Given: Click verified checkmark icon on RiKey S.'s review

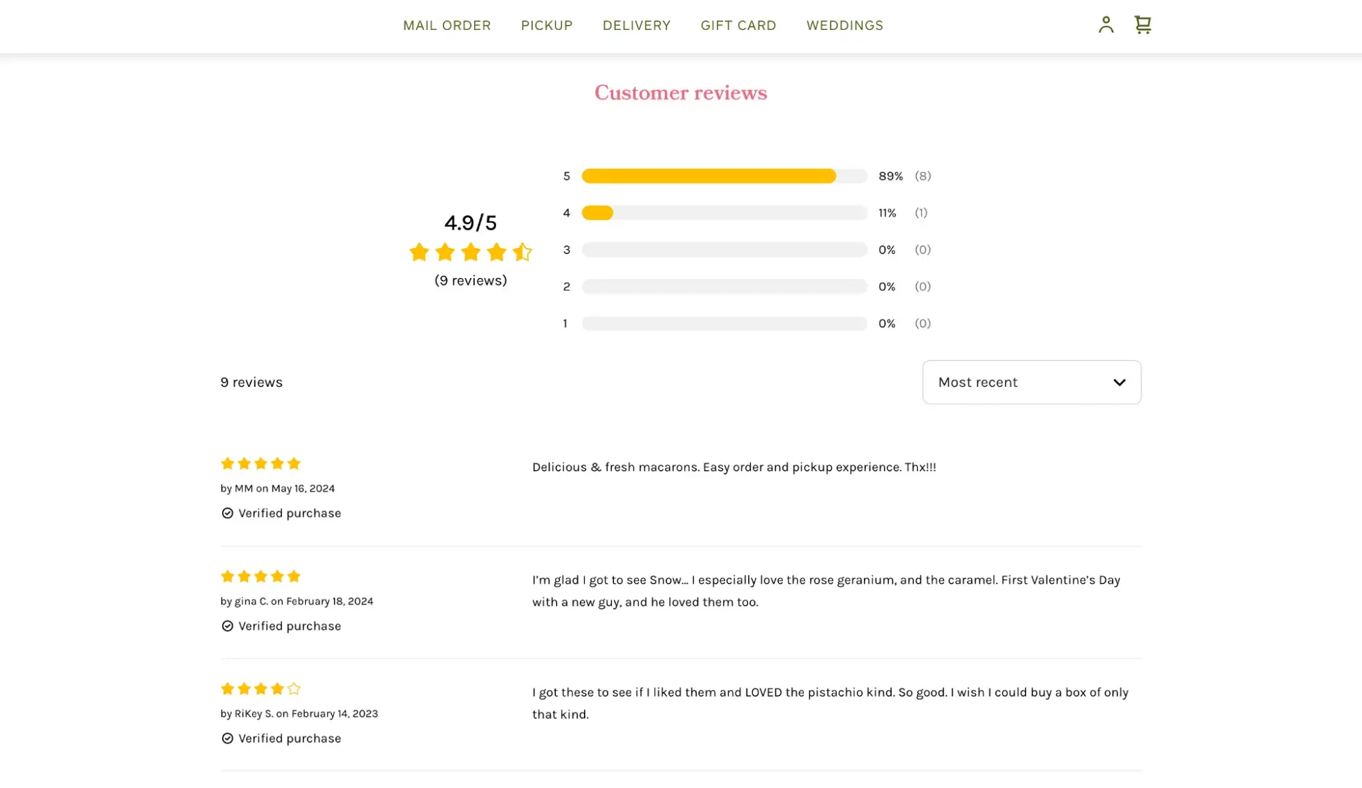Looking at the screenshot, I should (228, 738).
